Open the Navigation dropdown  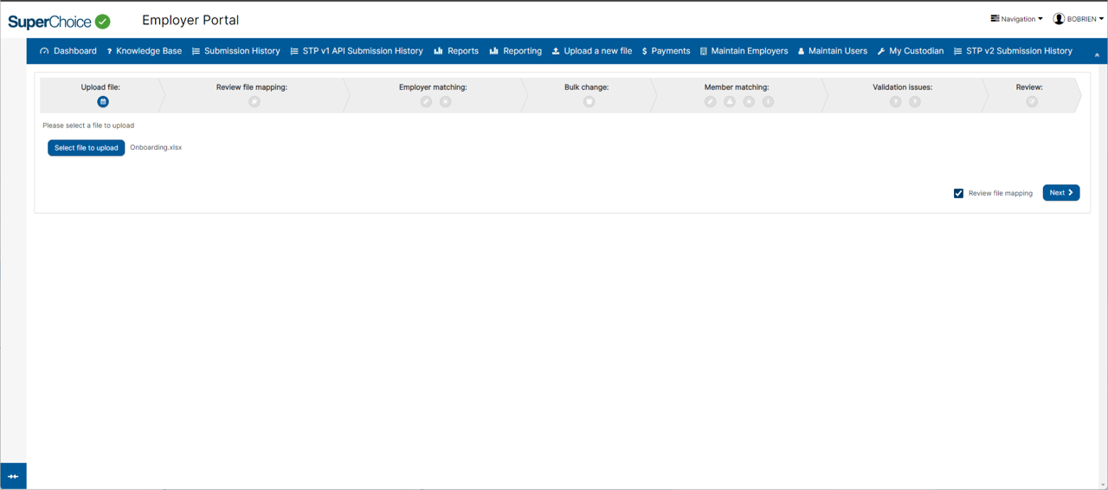click(x=1016, y=19)
